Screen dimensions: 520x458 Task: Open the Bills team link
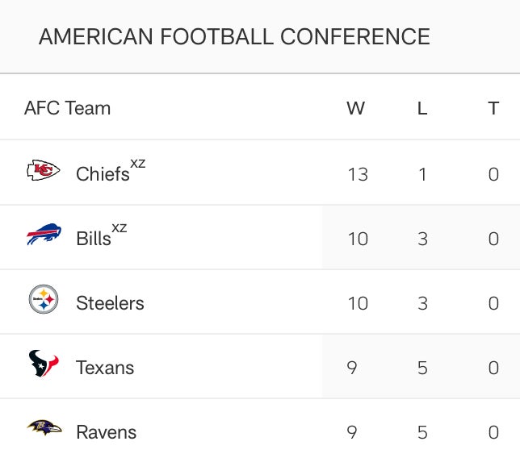click(94, 239)
